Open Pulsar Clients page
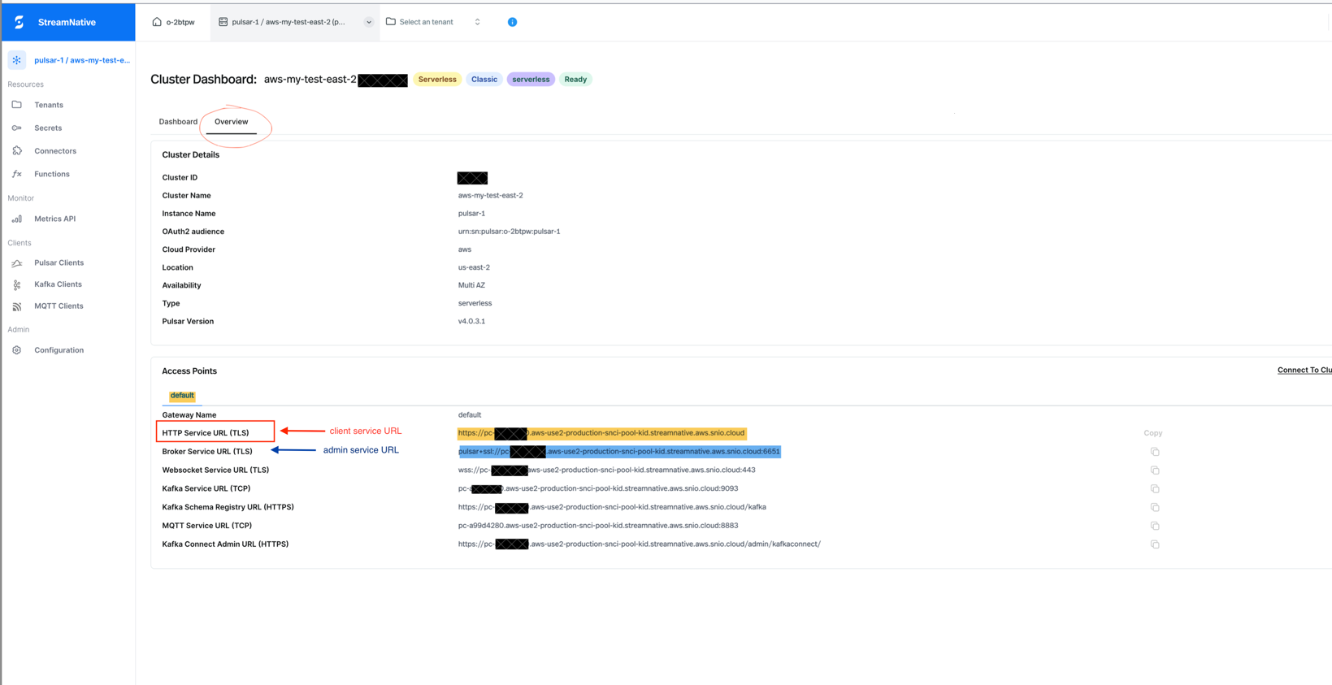 (59, 263)
